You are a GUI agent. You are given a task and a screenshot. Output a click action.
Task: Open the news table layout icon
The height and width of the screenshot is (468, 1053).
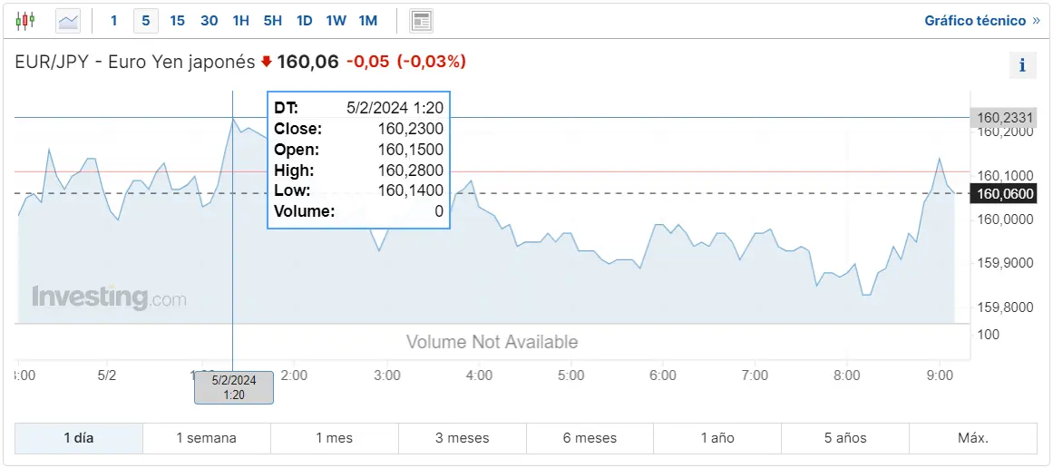(x=421, y=21)
